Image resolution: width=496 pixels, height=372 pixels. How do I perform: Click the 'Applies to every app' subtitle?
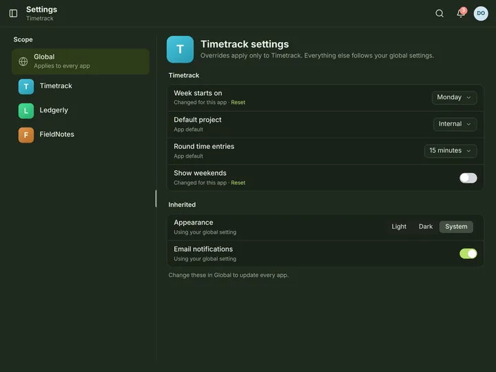pos(62,66)
